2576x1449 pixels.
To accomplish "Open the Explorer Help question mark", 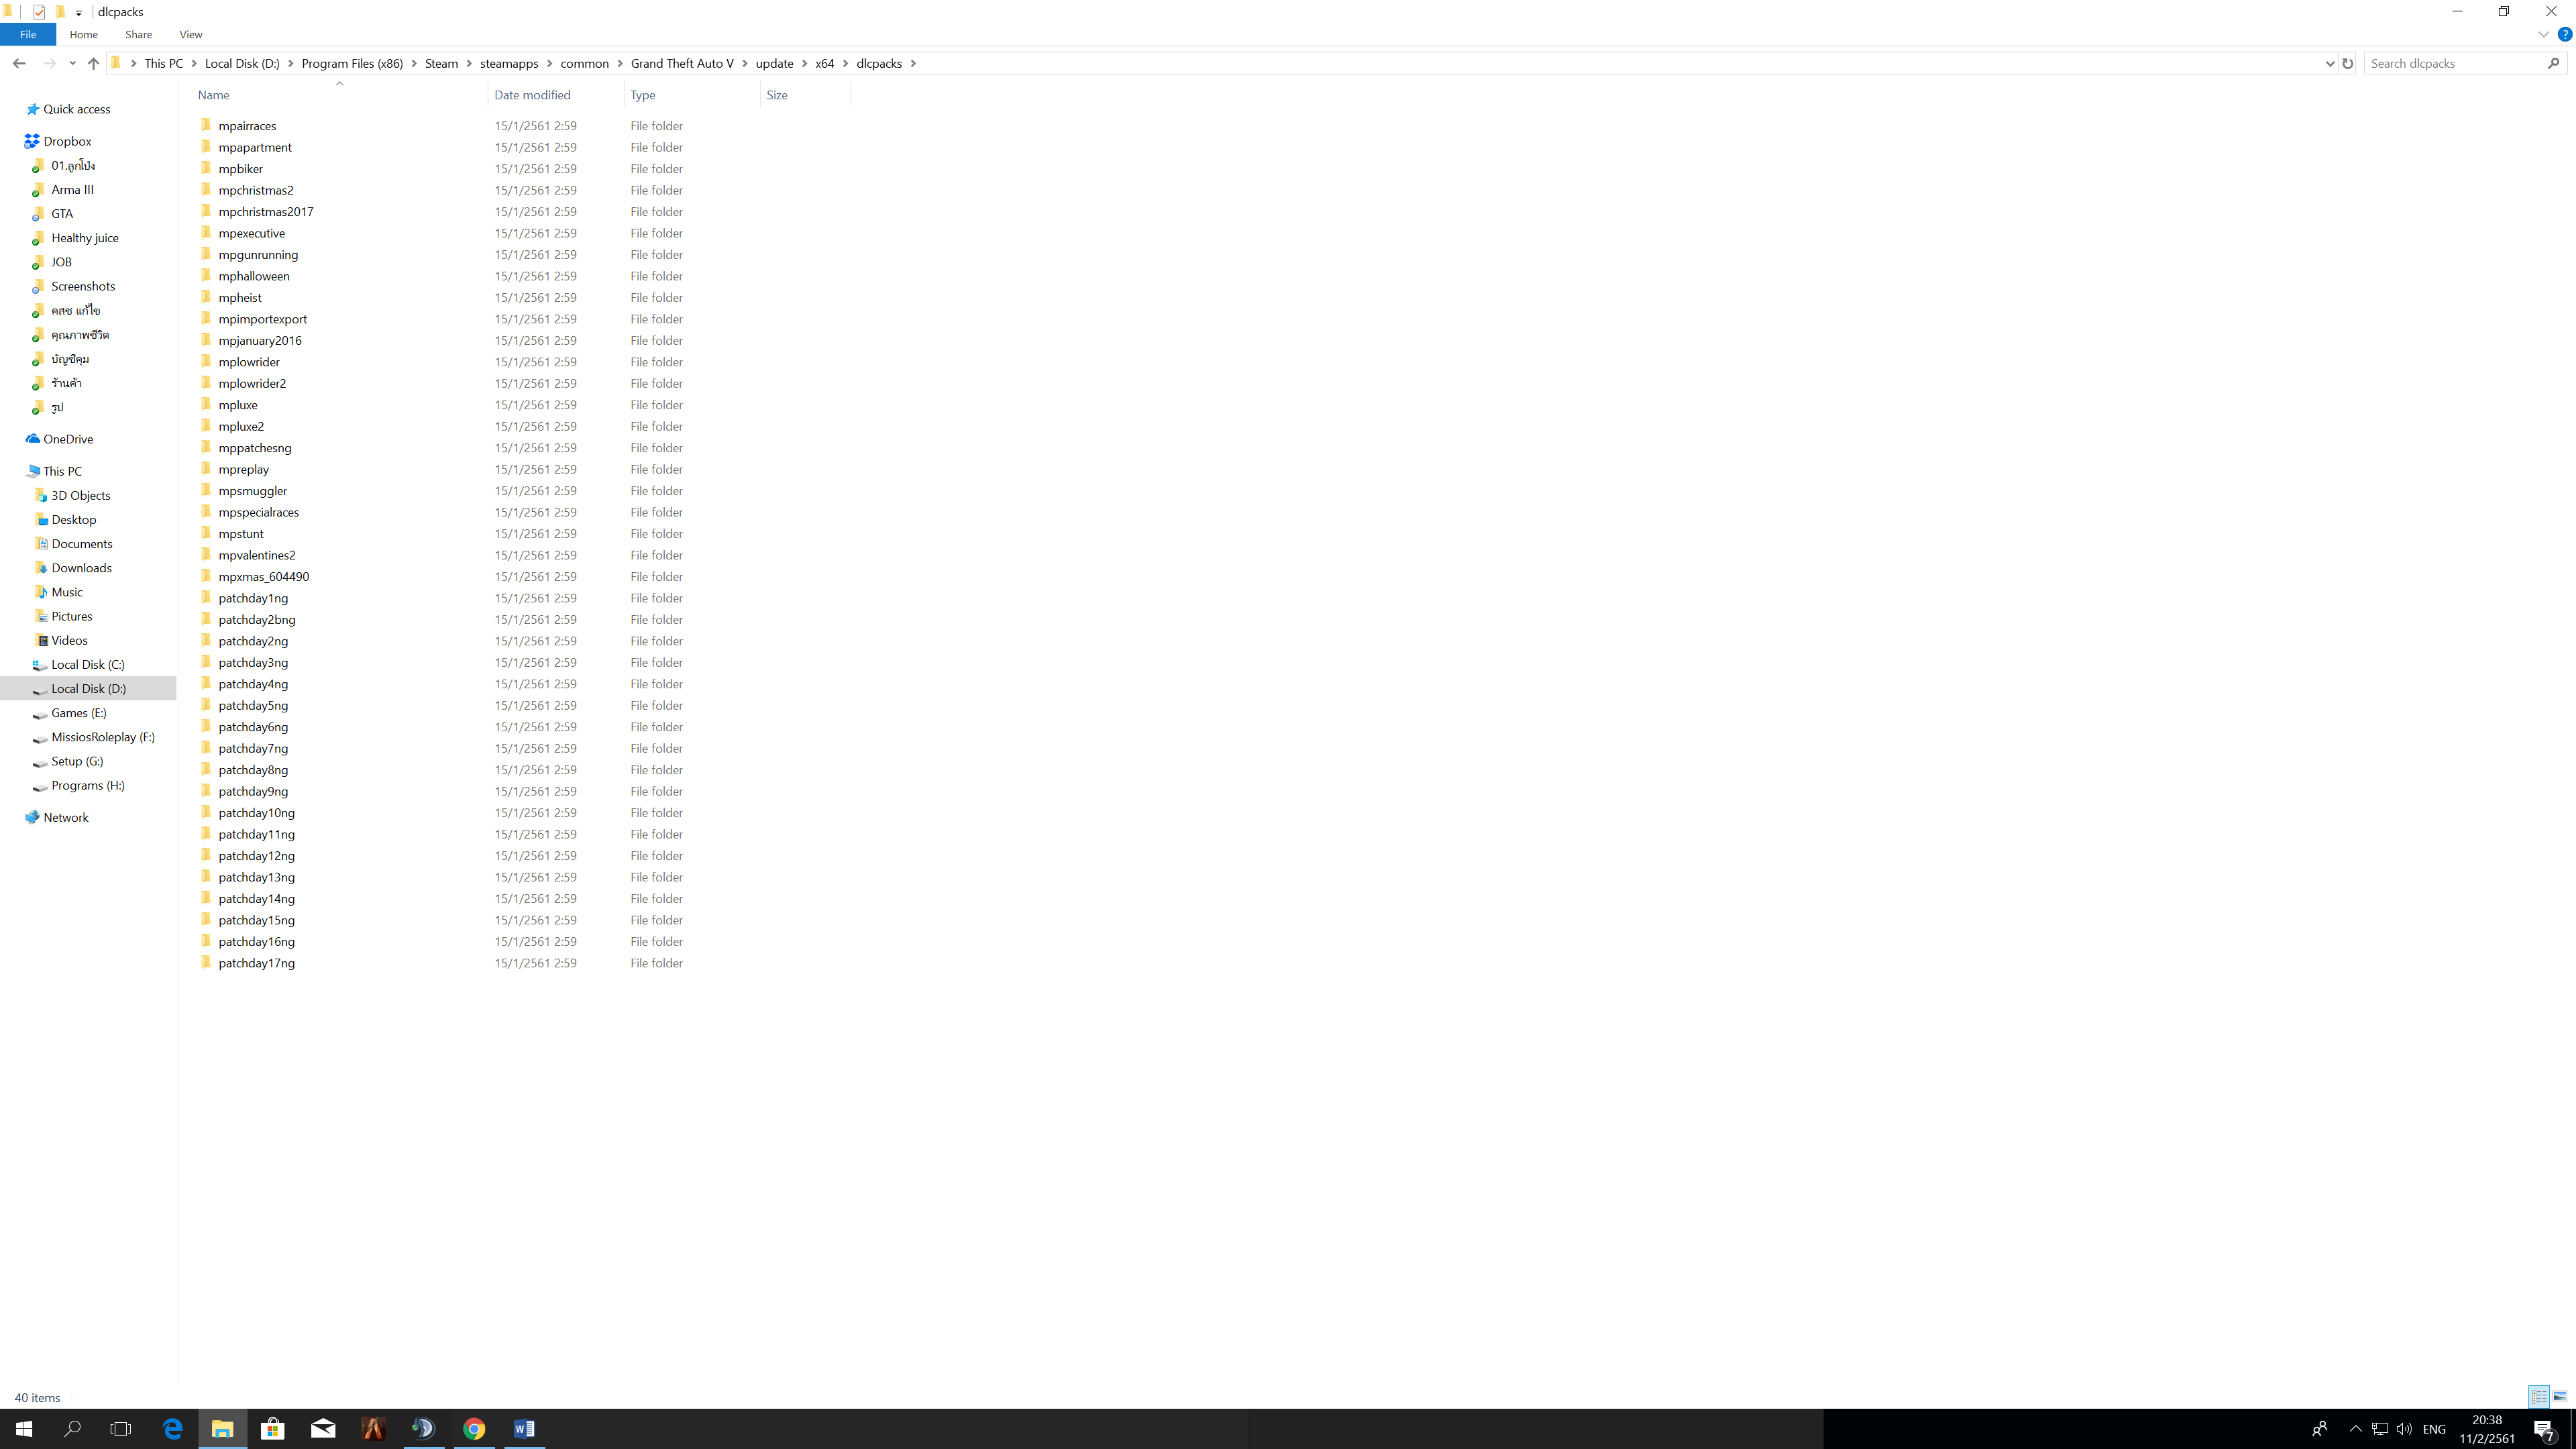I will tap(2564, 34).
